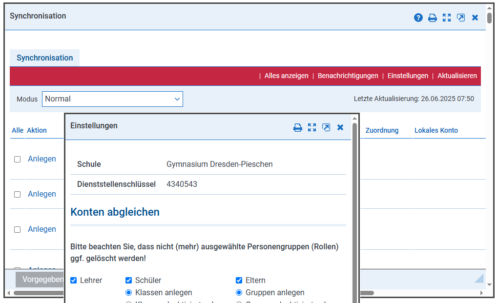This screenshot has height=303, width=498.
Task: Open Synchronisation window in new window
Action: tap(461, 18)
